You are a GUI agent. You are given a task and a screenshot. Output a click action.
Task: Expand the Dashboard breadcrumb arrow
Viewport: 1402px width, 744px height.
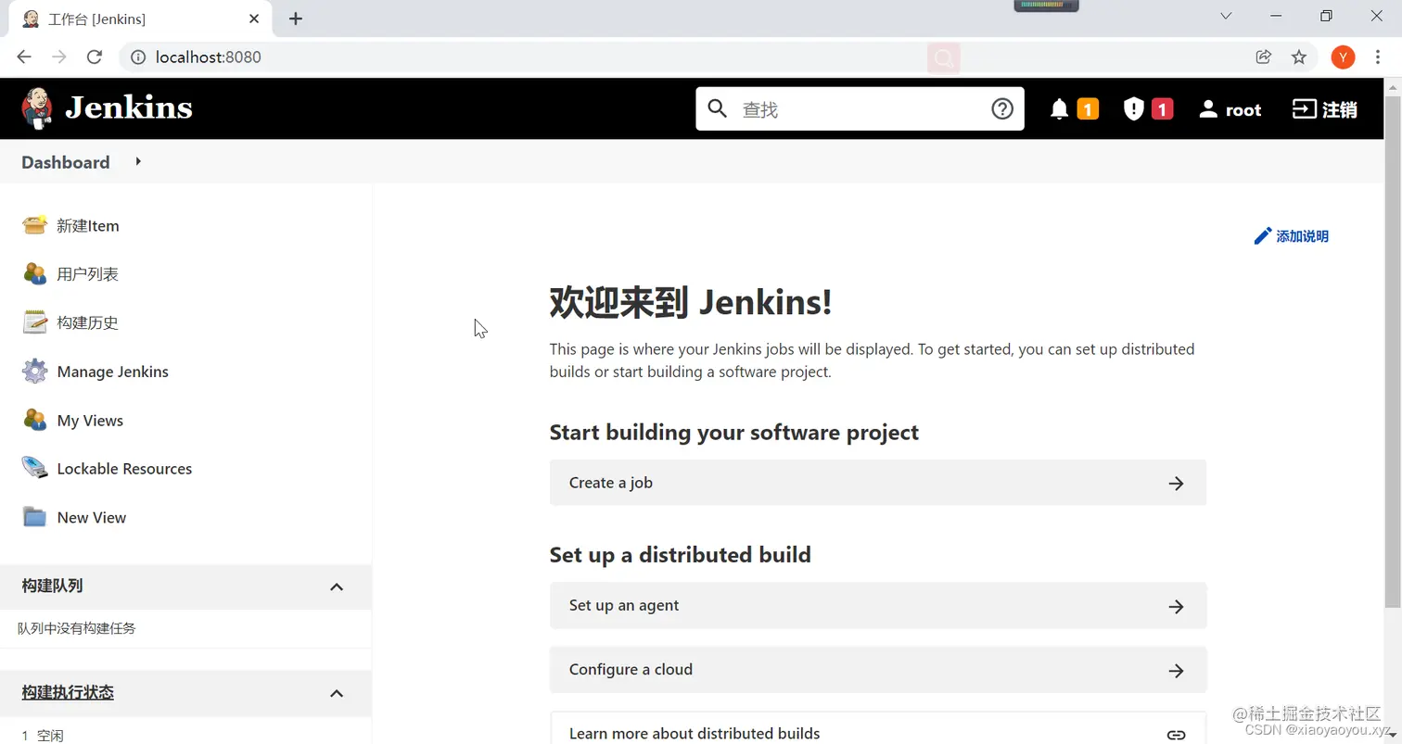tap(138, 161)
